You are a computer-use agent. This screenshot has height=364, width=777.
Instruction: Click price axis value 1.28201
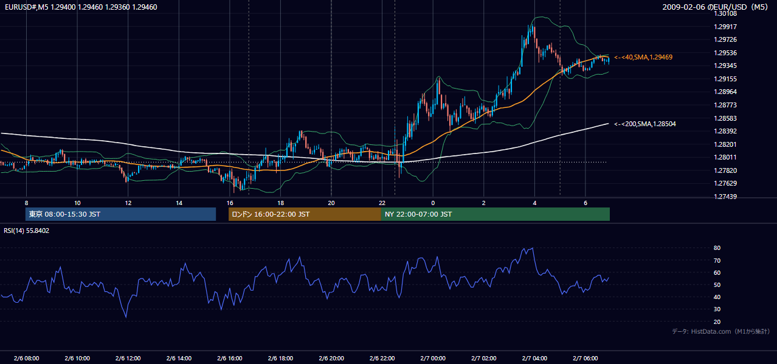(725, 144)
